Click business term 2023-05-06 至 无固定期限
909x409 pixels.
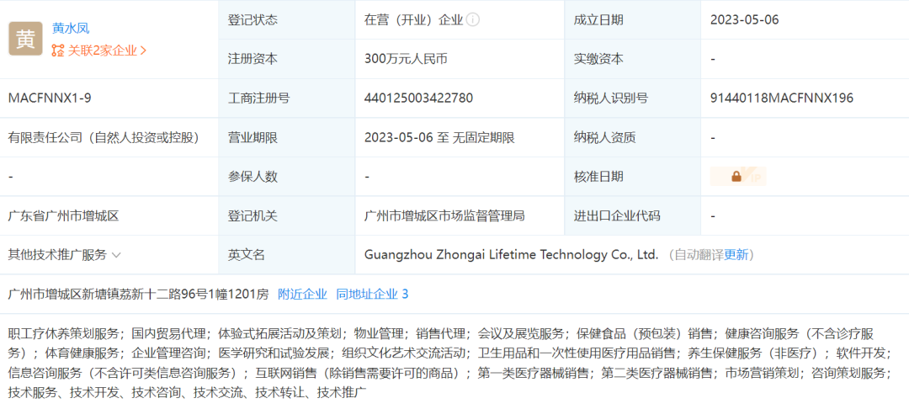(x=439, y=138)
